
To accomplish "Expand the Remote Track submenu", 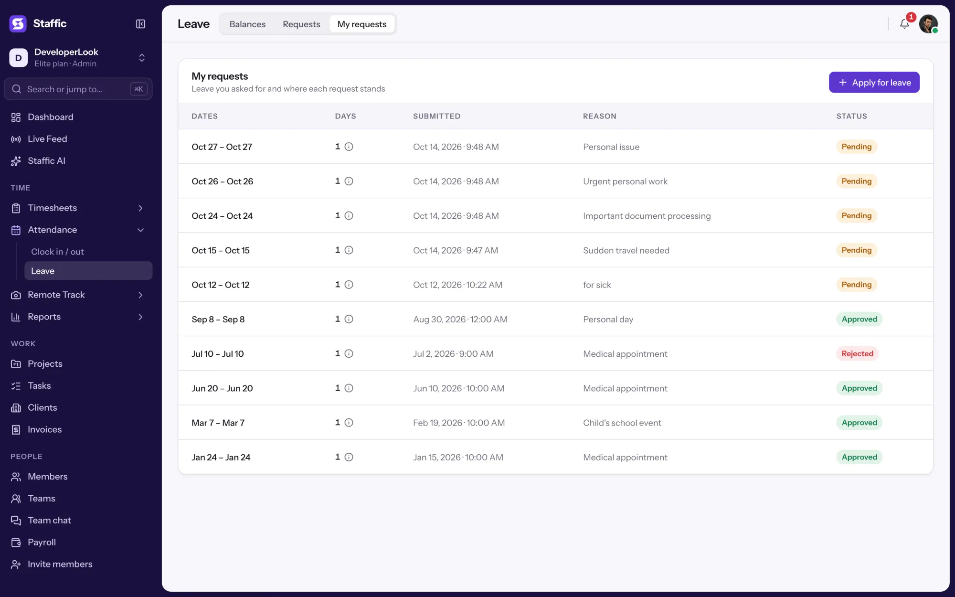I will (140, 295).
